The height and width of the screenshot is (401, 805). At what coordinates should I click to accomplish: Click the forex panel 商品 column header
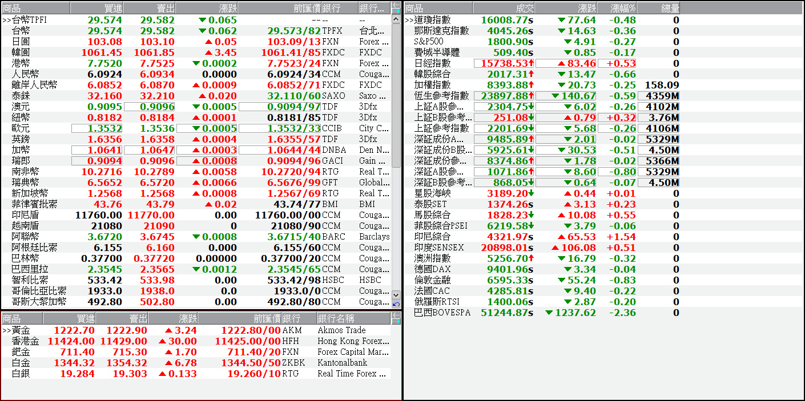[x=36, y=8]
